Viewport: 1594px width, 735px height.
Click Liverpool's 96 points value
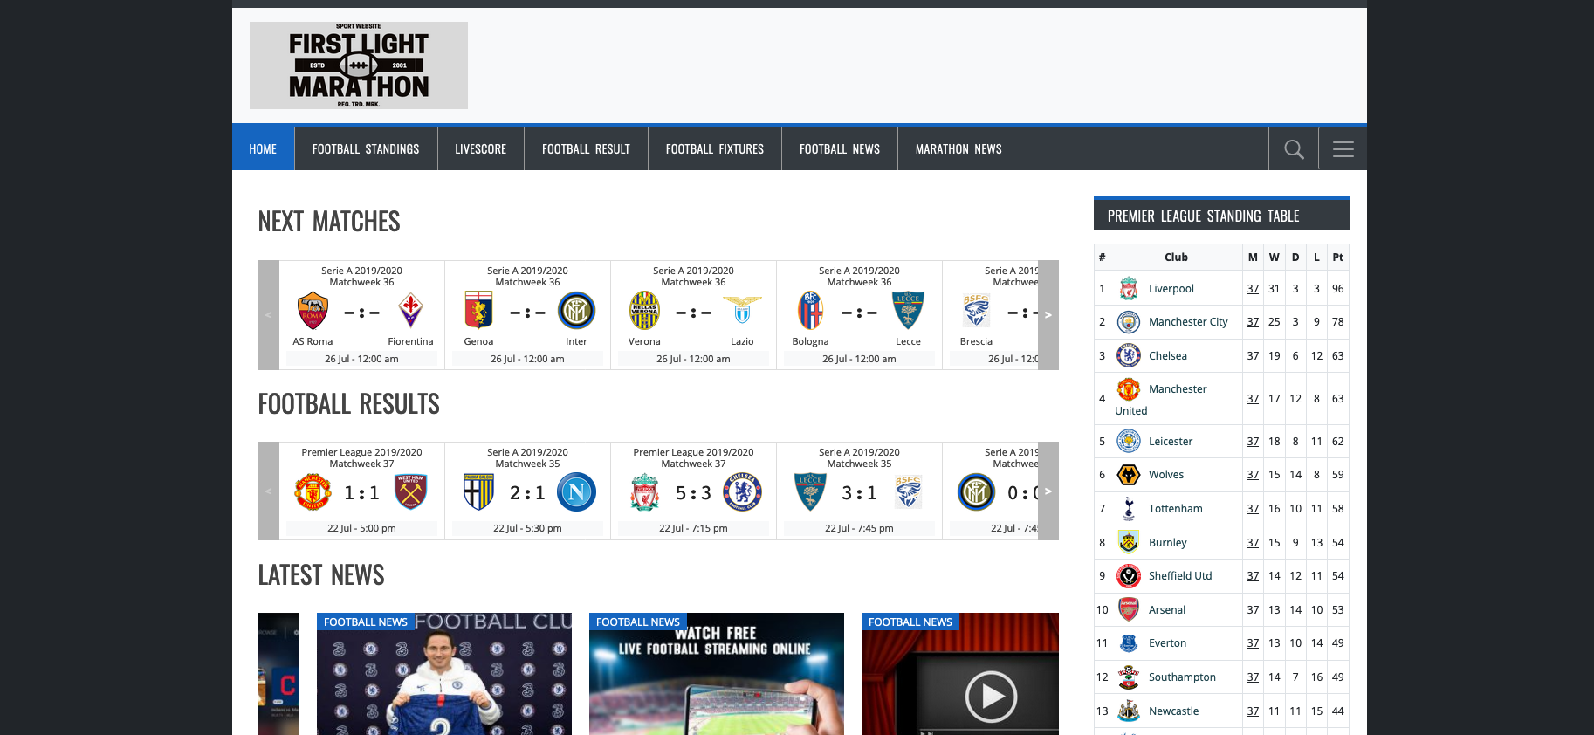click(1338, 289)
